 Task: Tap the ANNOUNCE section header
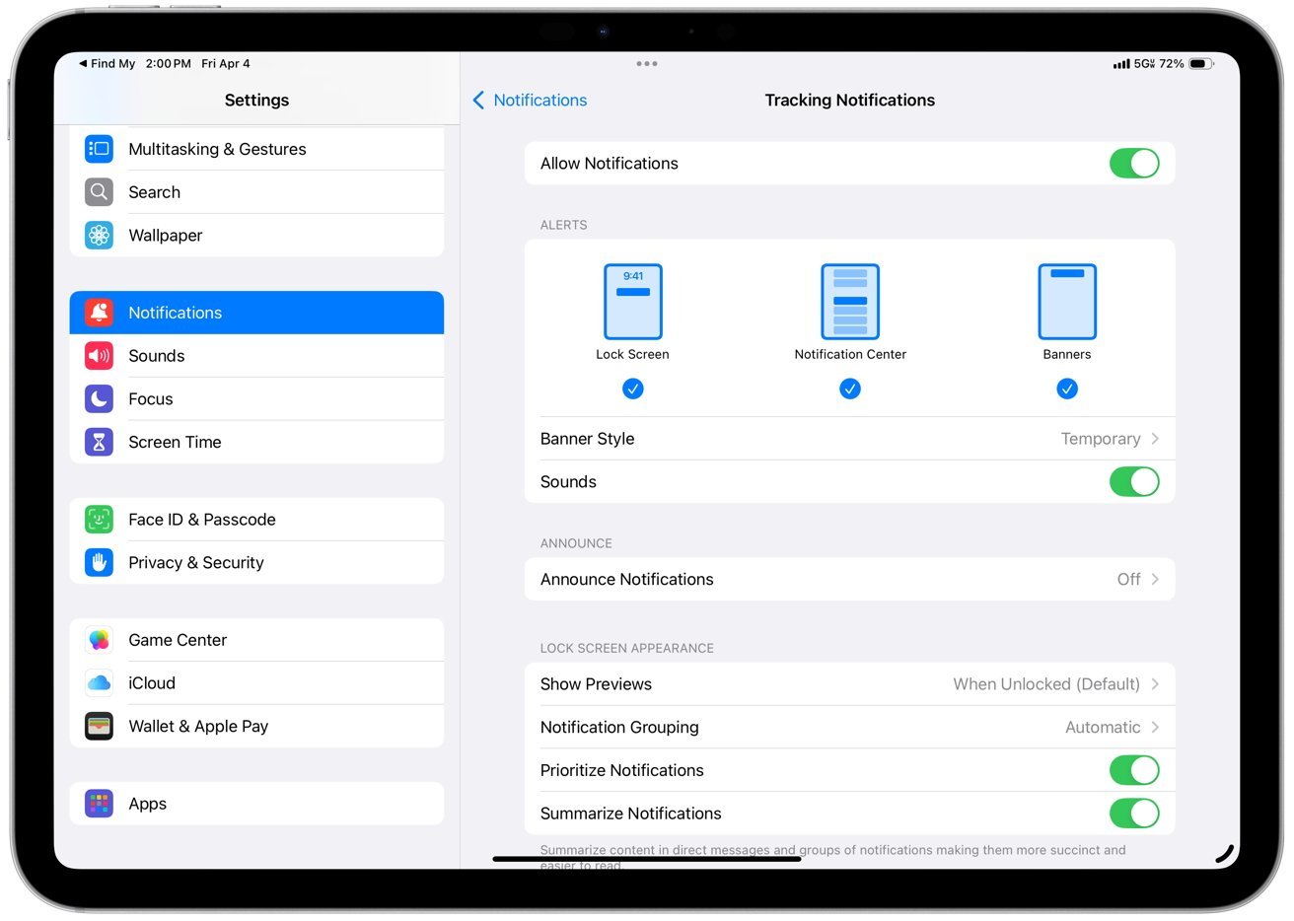click(x=577, y=544)
